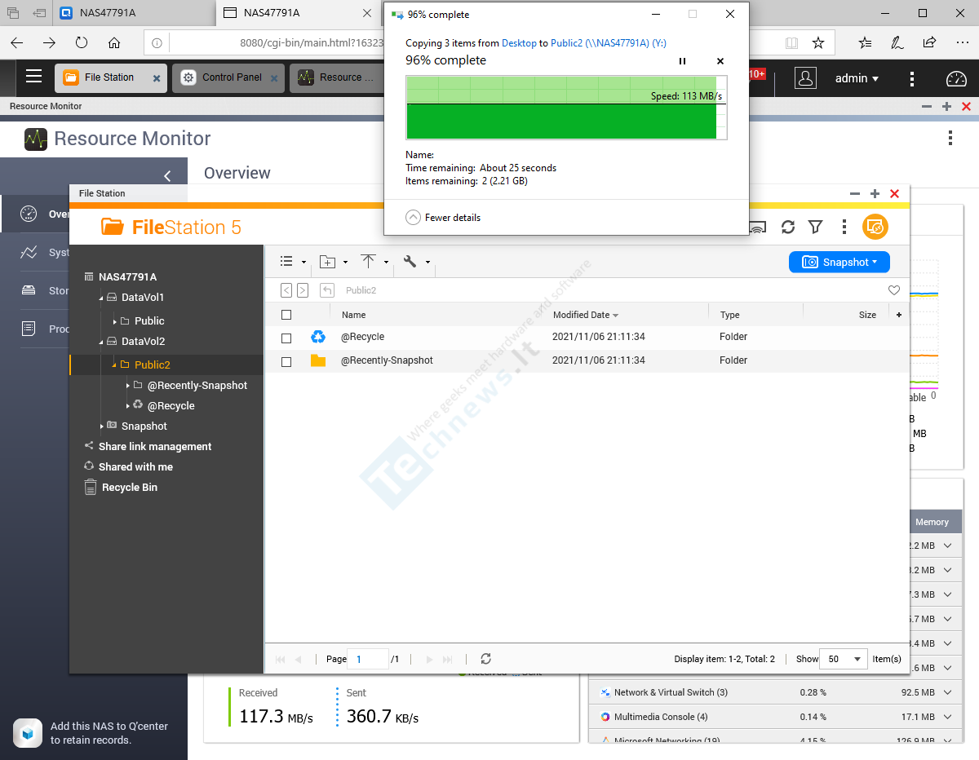
Task: Open Resource Monitor more options menu
Action: click(x=950, y=138)
